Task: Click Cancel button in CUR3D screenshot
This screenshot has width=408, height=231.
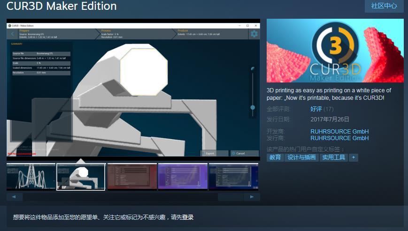Action: click(x=244, y=153)
